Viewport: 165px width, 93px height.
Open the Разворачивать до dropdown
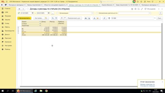tap(75, 18)
